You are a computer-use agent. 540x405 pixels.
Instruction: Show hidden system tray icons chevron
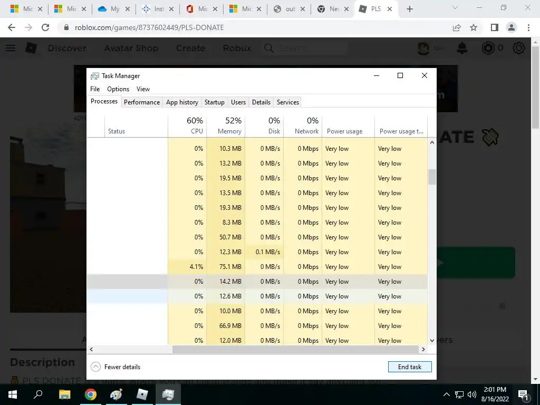446,394
